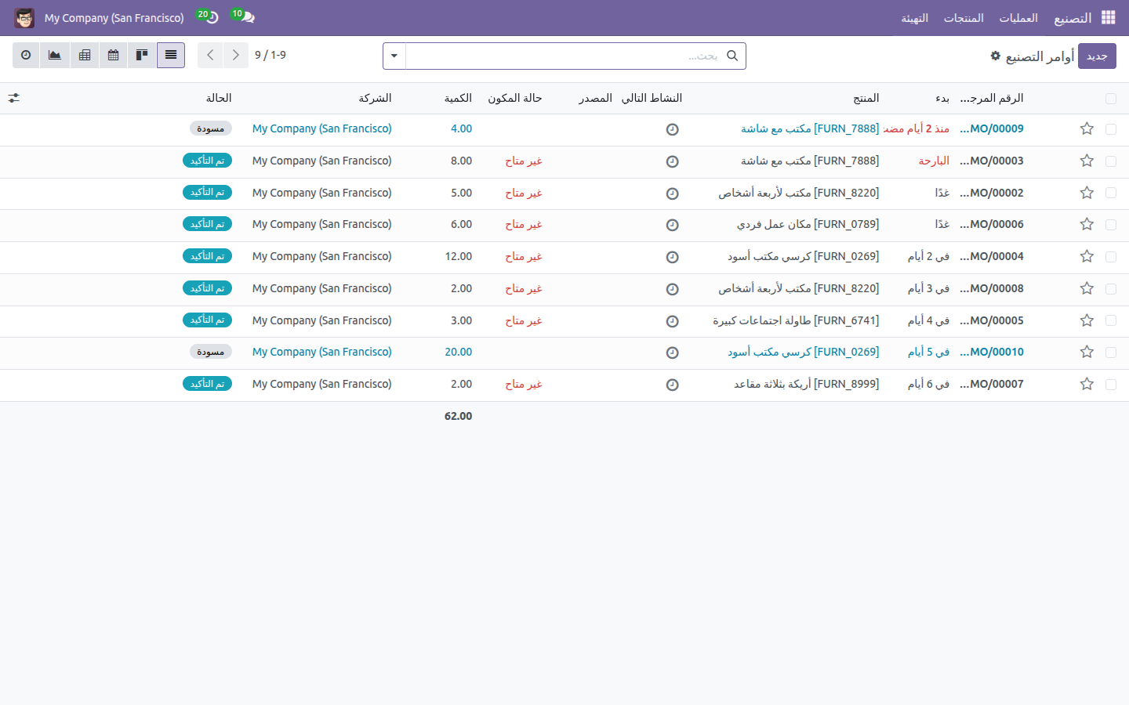Open the gear actions menu beside أوامر التصنيع
The height and width of the screenshot is (705, 1129).
996,56
